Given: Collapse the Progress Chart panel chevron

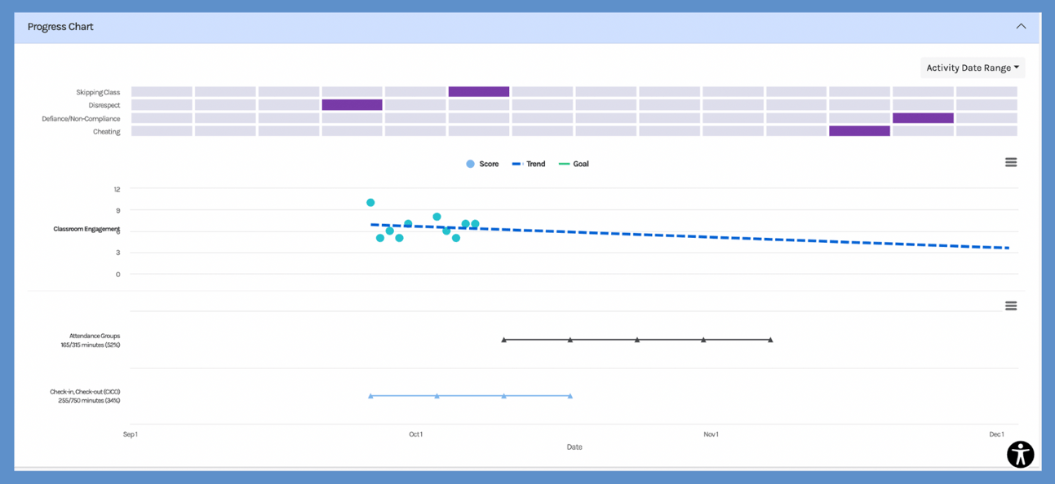Looking at the screenshot, I should [x=1021, y=27].
